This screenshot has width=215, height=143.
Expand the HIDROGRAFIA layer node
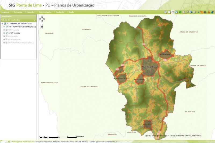click(x=4, y=40)
